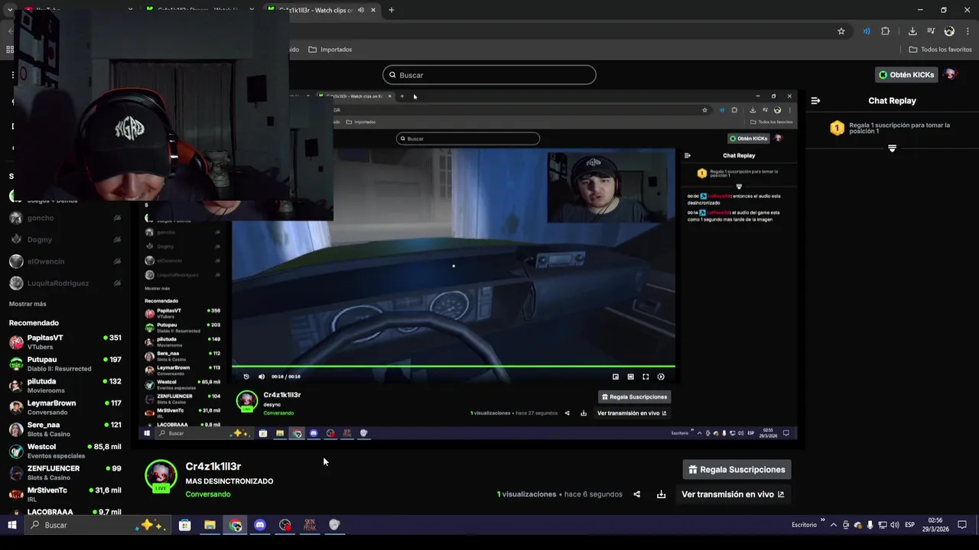Open the taskbar clock and calendar

click(x=935, y=525)
